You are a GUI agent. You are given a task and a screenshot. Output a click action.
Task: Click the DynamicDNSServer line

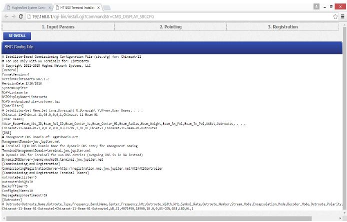click(x=52, y=159)
